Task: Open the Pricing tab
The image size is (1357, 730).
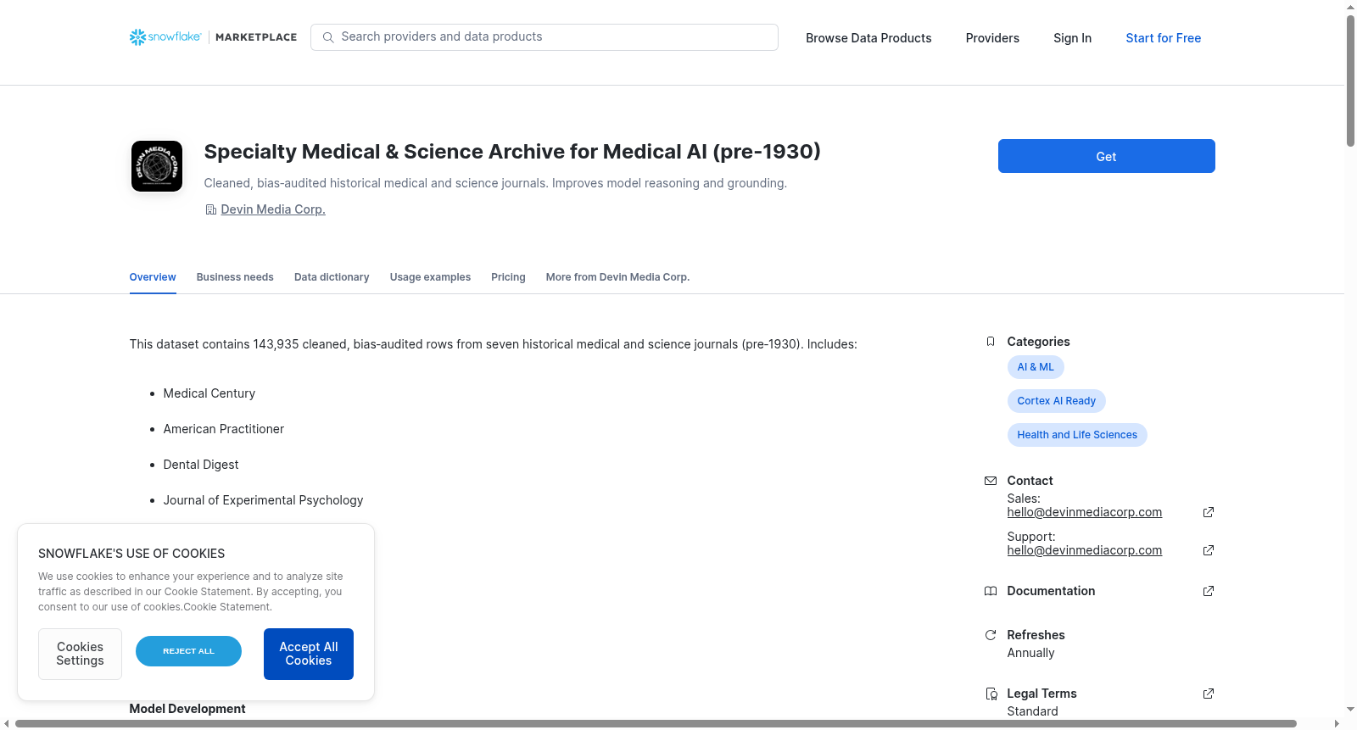Action: pyautogui.click(x=508, y=277)
